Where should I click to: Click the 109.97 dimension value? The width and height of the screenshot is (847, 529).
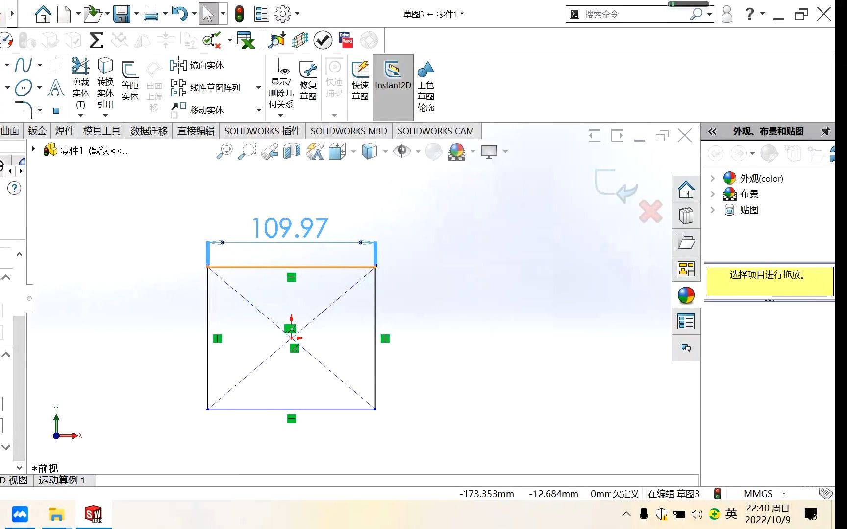(290, 228)
